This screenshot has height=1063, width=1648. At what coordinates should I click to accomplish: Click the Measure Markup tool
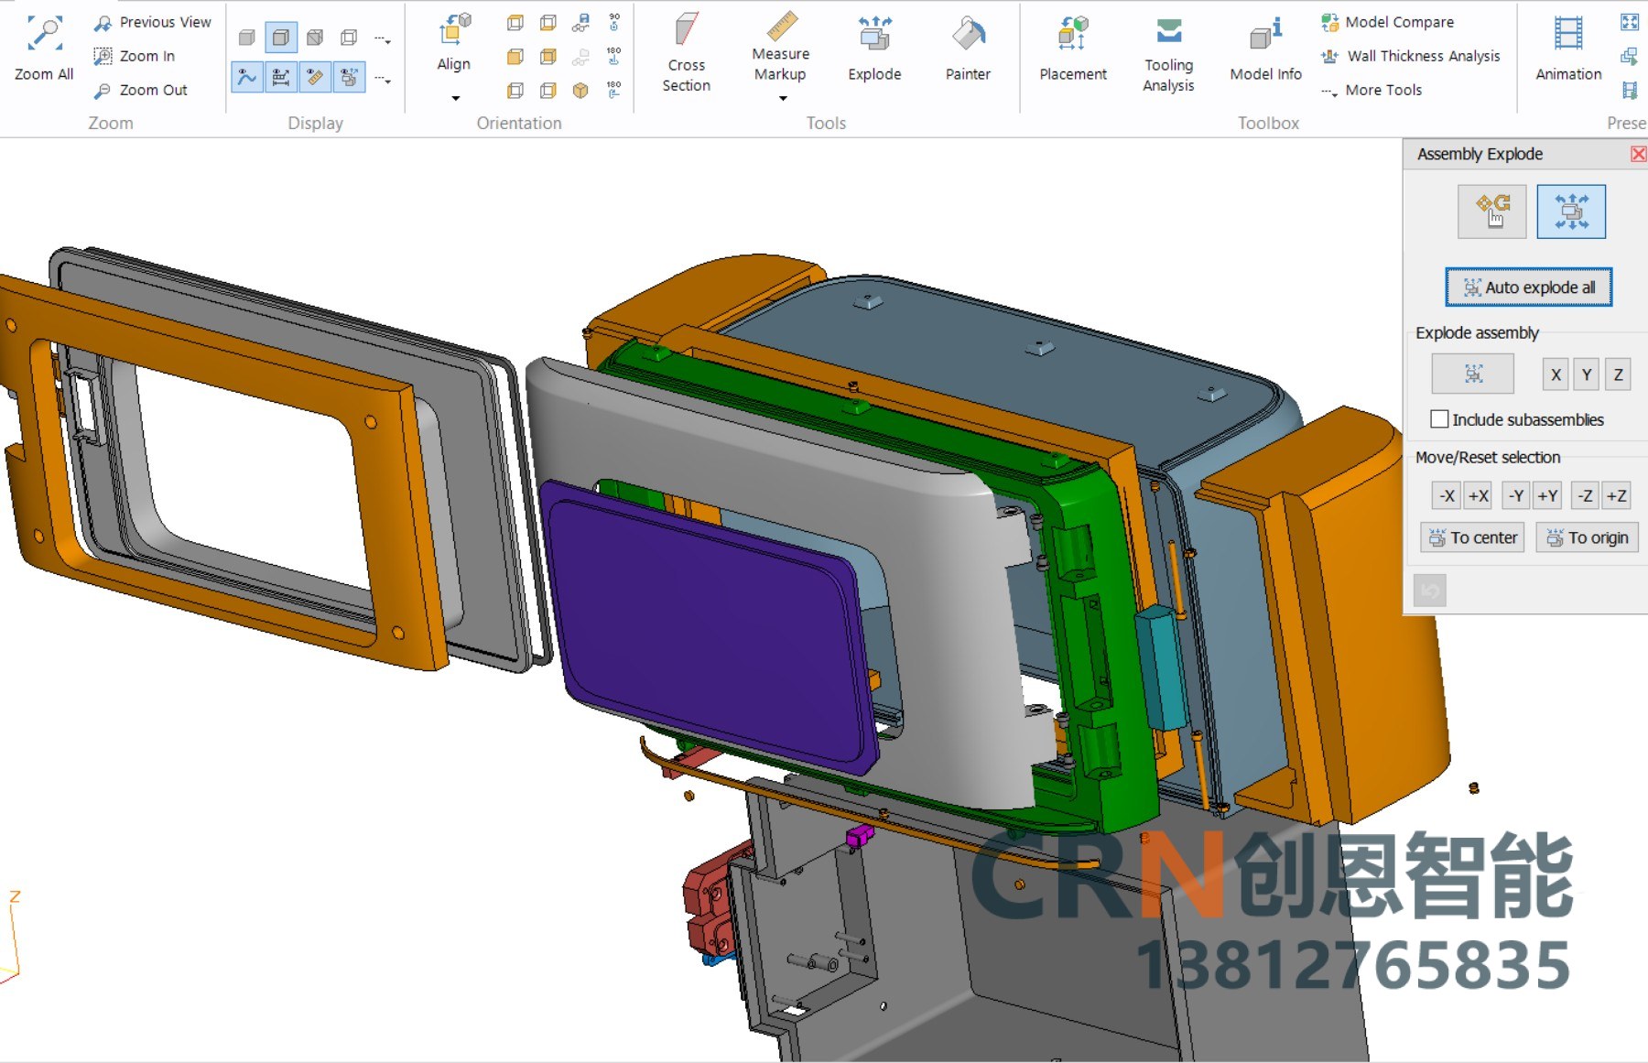pyautogui.click(x=781, y=46)
